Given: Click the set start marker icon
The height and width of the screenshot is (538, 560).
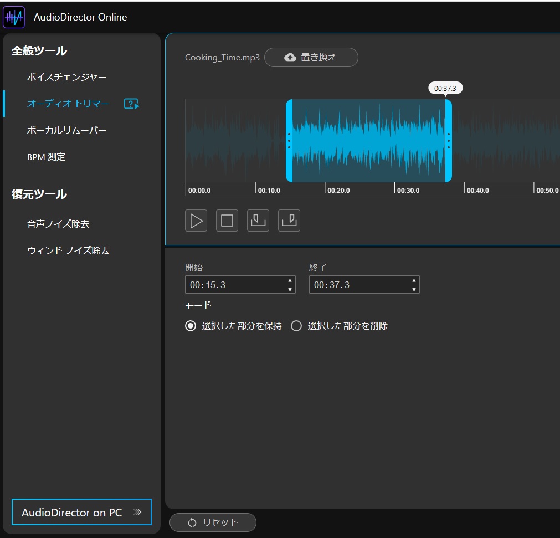Looking at the screenshot, I should 258,221.
